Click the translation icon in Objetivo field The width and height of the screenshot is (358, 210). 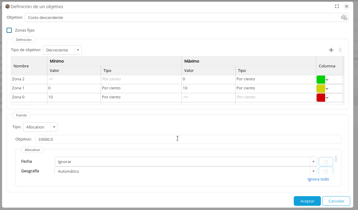[x=344, y=17]
